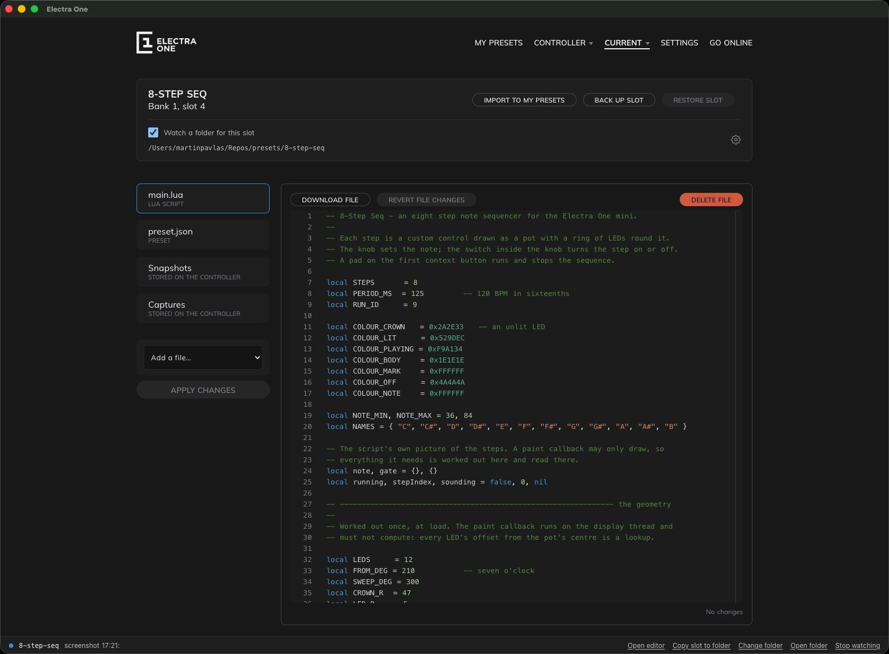Click the No changes status text
Image resolution: width=889 pixels, height=654 pixels.
(724, 612)
